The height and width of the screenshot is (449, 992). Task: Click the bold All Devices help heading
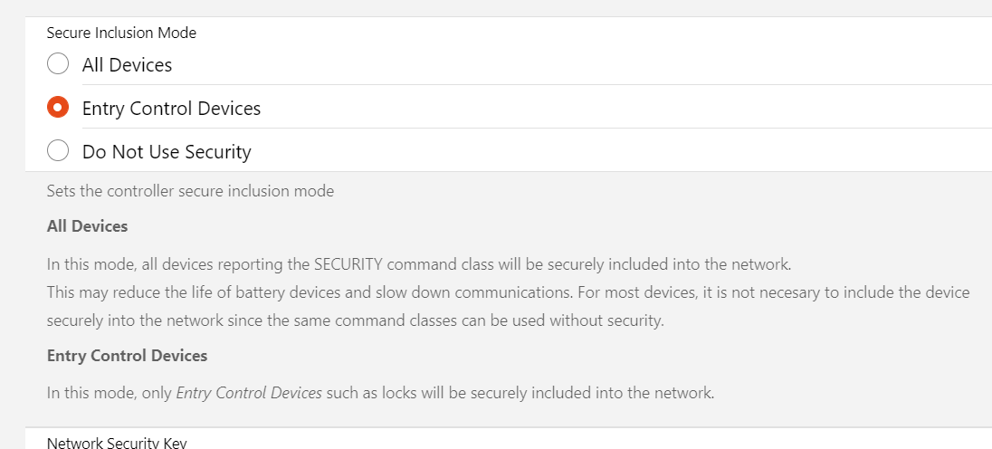coord(87,226)
